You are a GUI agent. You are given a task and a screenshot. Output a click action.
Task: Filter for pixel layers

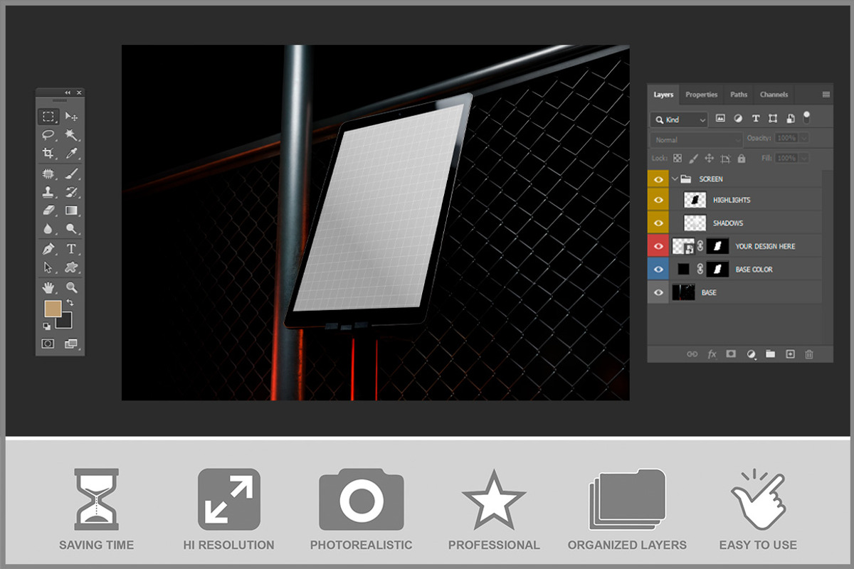point(720,119)
